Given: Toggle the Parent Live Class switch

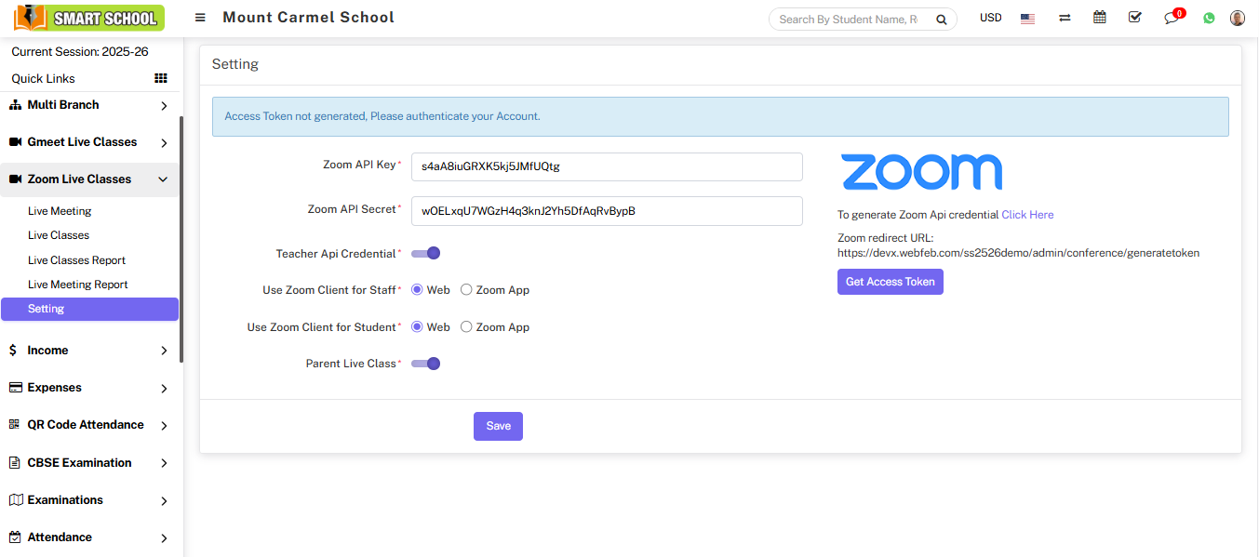Looking at the screenshot, I should 426,364.
